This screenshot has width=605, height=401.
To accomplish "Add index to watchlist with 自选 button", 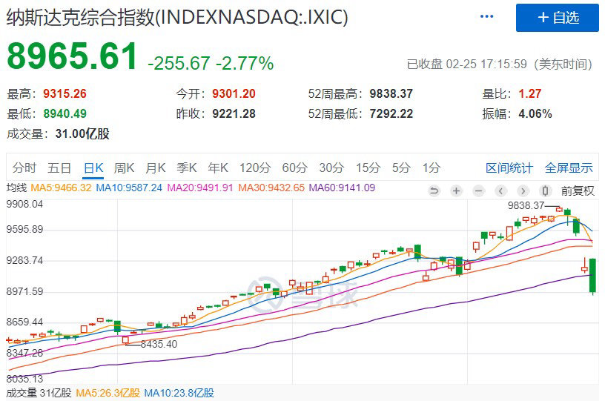I will point(557,18).
